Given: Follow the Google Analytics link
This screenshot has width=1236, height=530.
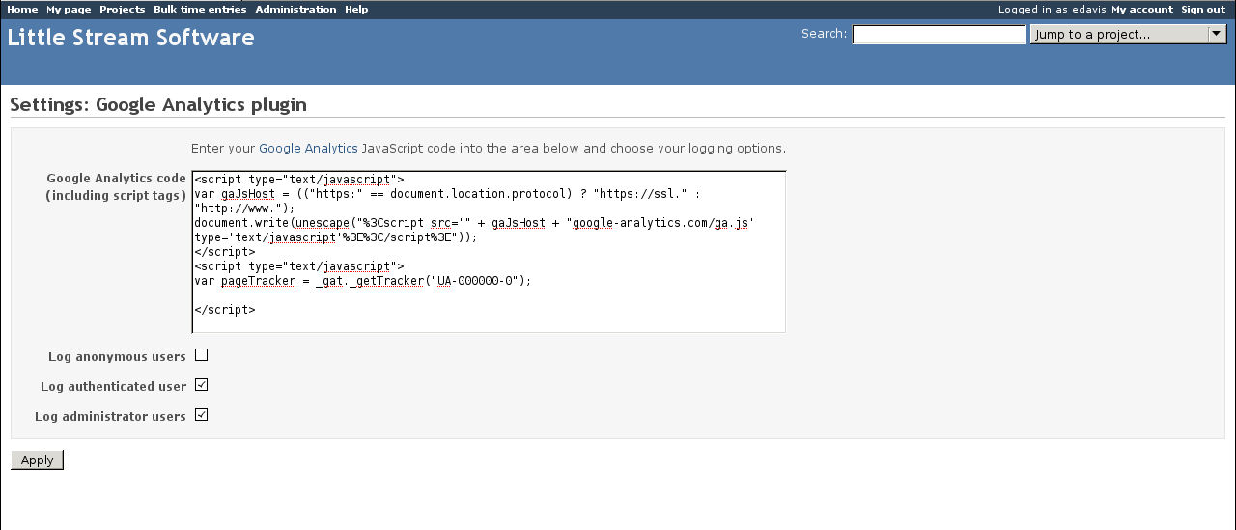Looking at the screenshot, I should click(308, 149).
